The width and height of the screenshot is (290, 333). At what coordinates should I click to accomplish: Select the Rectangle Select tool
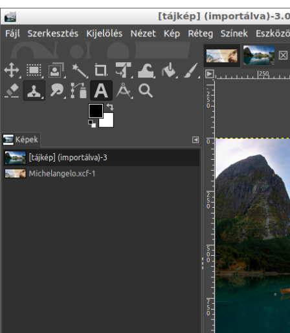pos(34,70)
